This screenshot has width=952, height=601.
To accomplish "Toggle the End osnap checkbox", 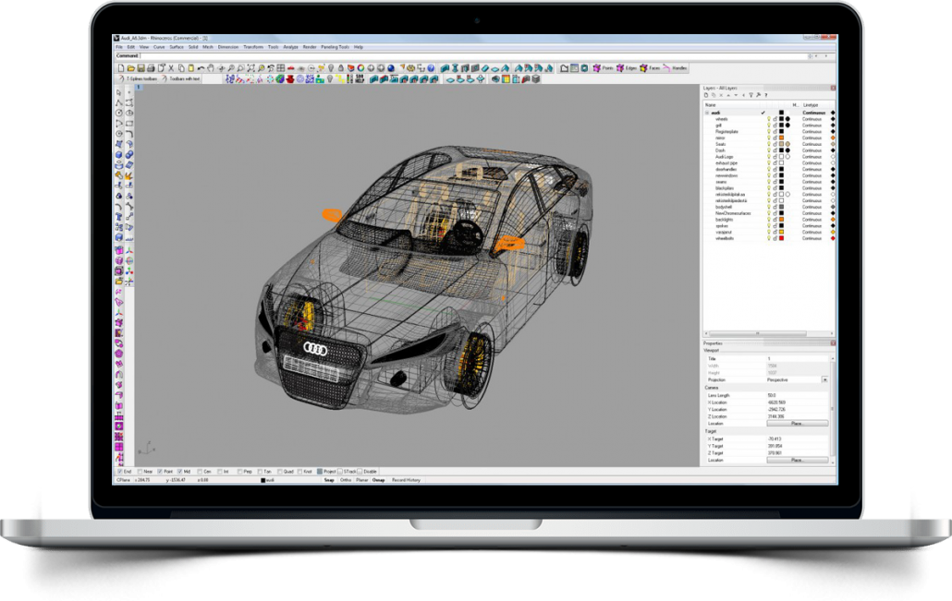I will (x=119, y=471).
